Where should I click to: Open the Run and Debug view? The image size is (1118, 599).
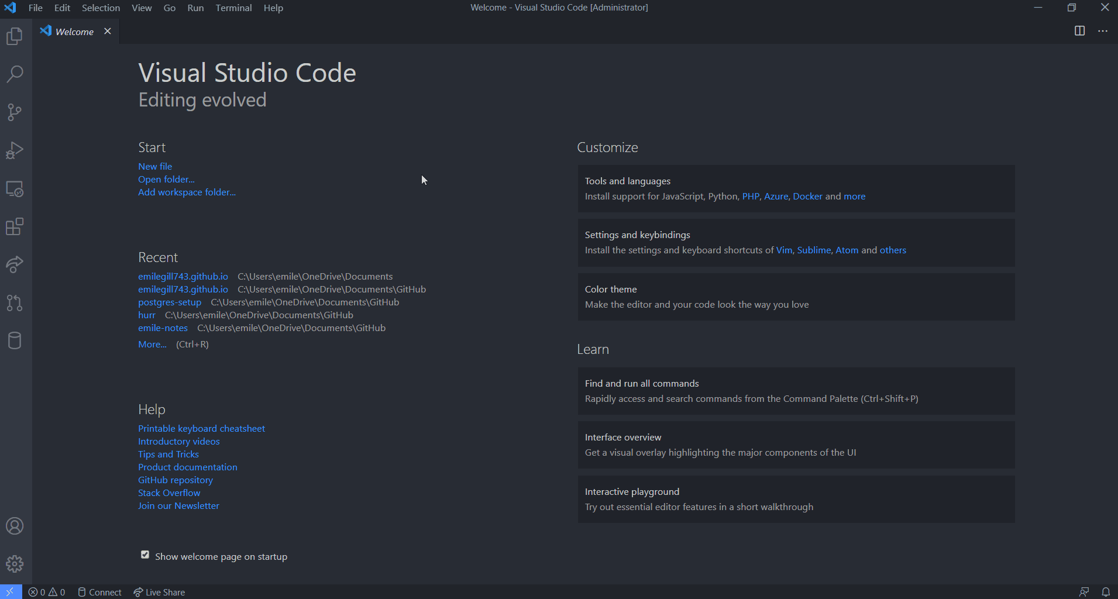pyautogui.click(x=15, y=150)
